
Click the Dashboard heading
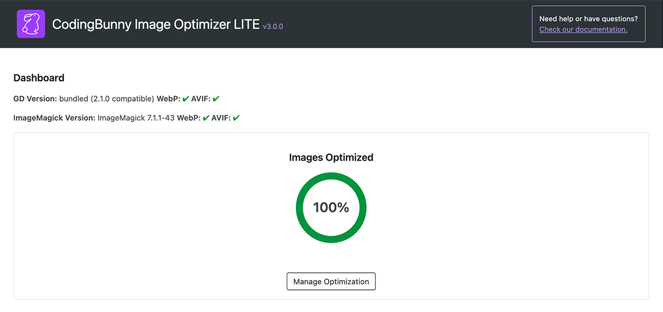[39, 78]
